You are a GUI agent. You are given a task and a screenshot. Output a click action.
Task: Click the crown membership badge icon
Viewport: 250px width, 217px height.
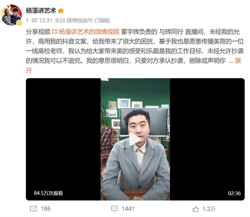(x=60, y=11)
